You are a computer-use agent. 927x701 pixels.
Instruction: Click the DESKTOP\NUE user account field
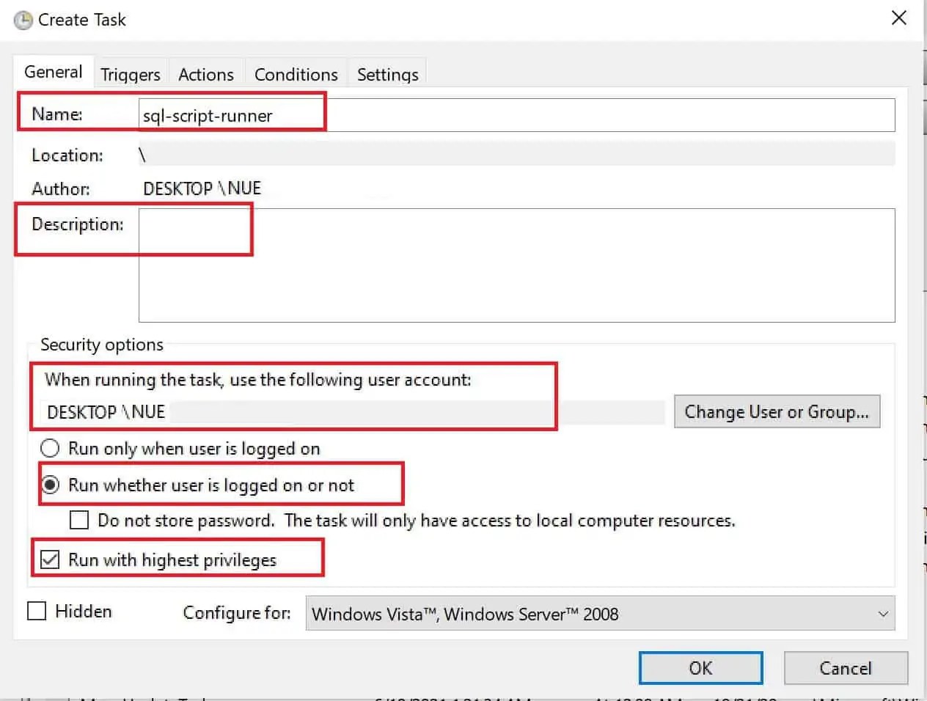[x=293, y=411]
